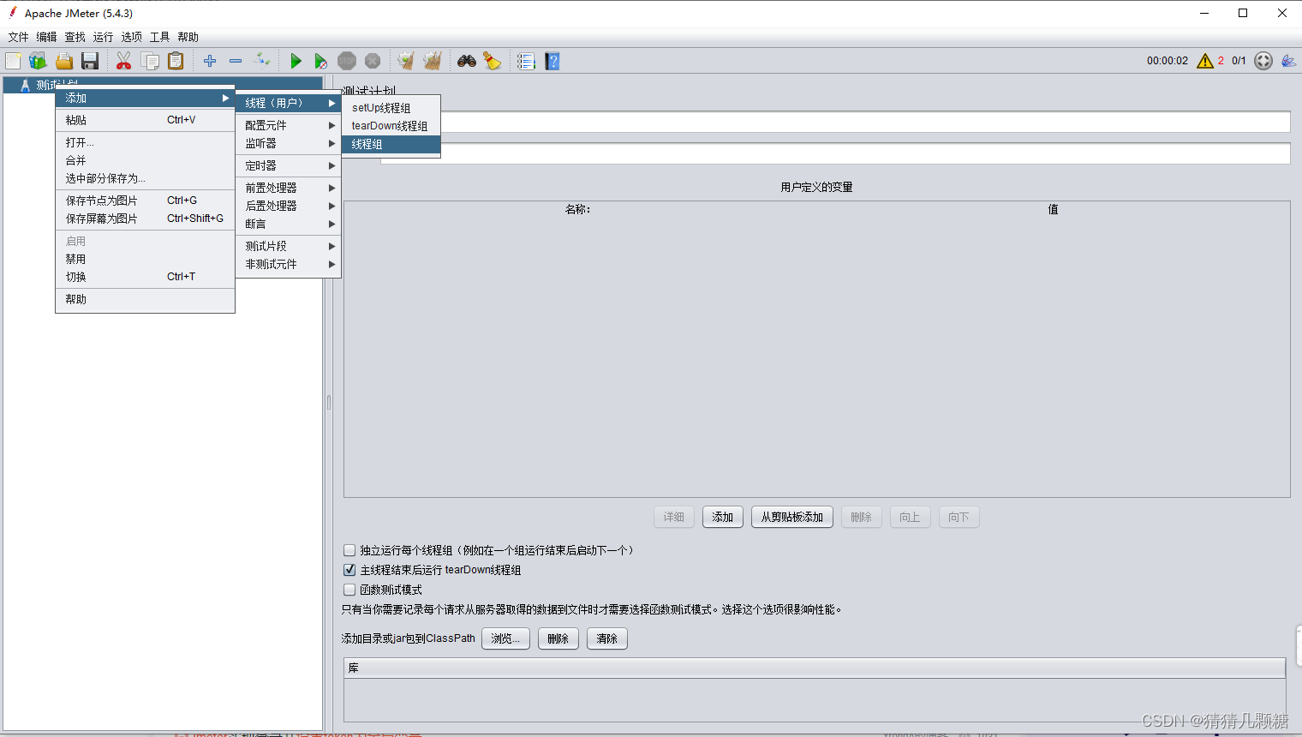Choose 帮助 in context menu

click(x=145, y=299)
